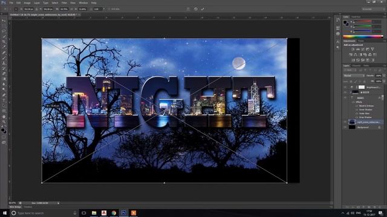Select the Hand tool
The height and width of the screenshot is (217, 387).
coord(4,116)
